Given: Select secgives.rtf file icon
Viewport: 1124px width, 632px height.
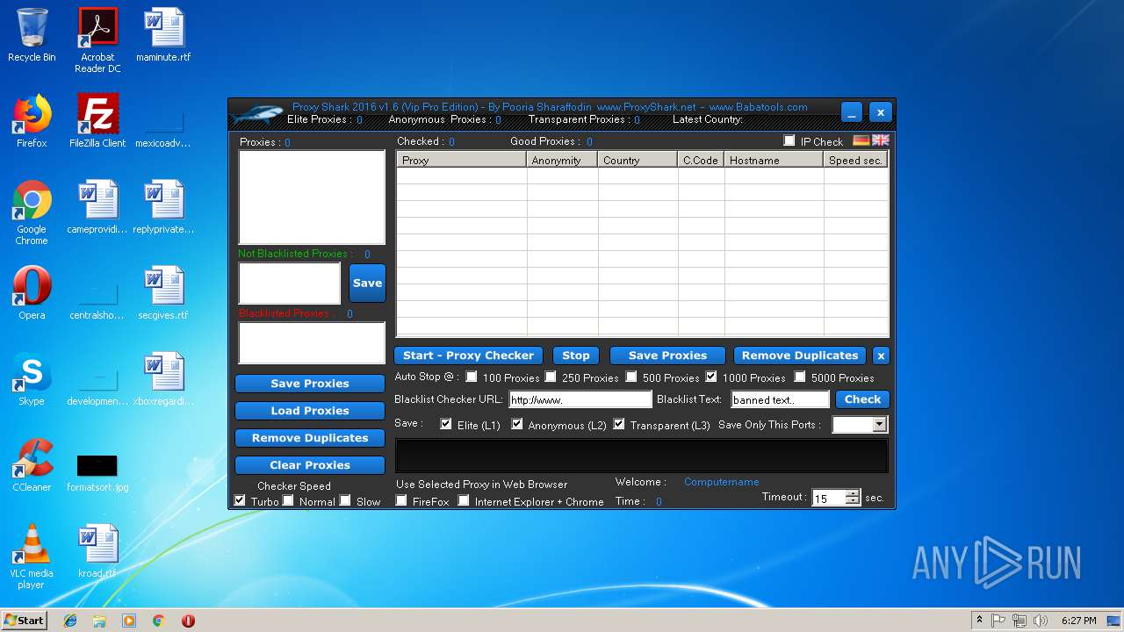Looking at the screenshot, I should (x=163, y=293).
